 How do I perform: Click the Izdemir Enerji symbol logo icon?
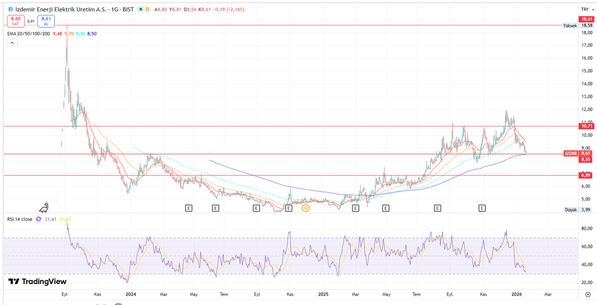10,9
